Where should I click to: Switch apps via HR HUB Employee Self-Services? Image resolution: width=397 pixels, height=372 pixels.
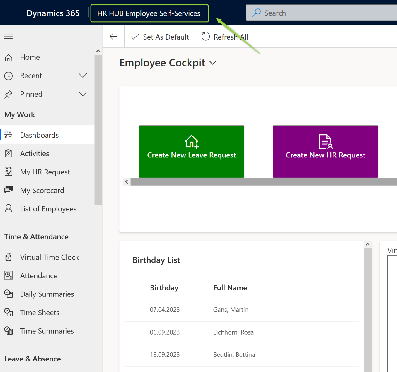click(149, 13)
